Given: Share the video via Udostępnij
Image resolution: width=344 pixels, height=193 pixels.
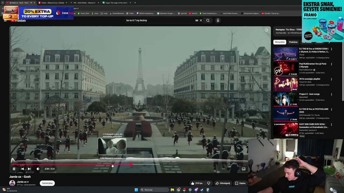Looking at the screenshot, I should (x=223, y=183).
